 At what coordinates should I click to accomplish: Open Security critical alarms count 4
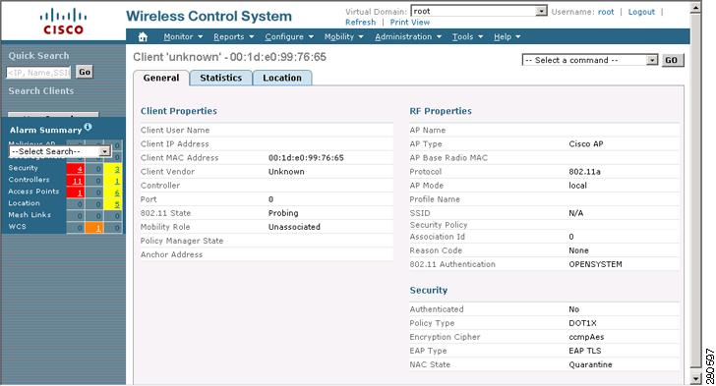(80, 169)
